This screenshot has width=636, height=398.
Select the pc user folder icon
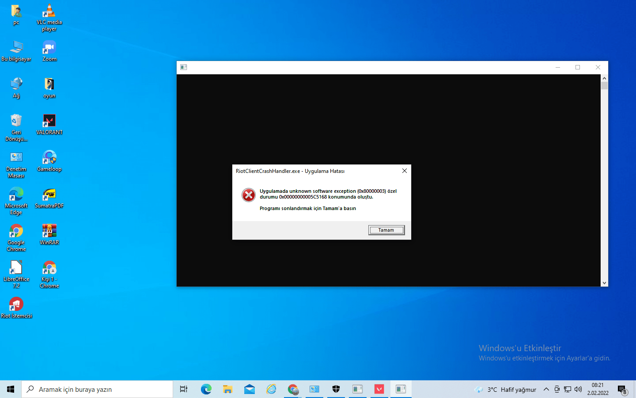tap(16, 15)
